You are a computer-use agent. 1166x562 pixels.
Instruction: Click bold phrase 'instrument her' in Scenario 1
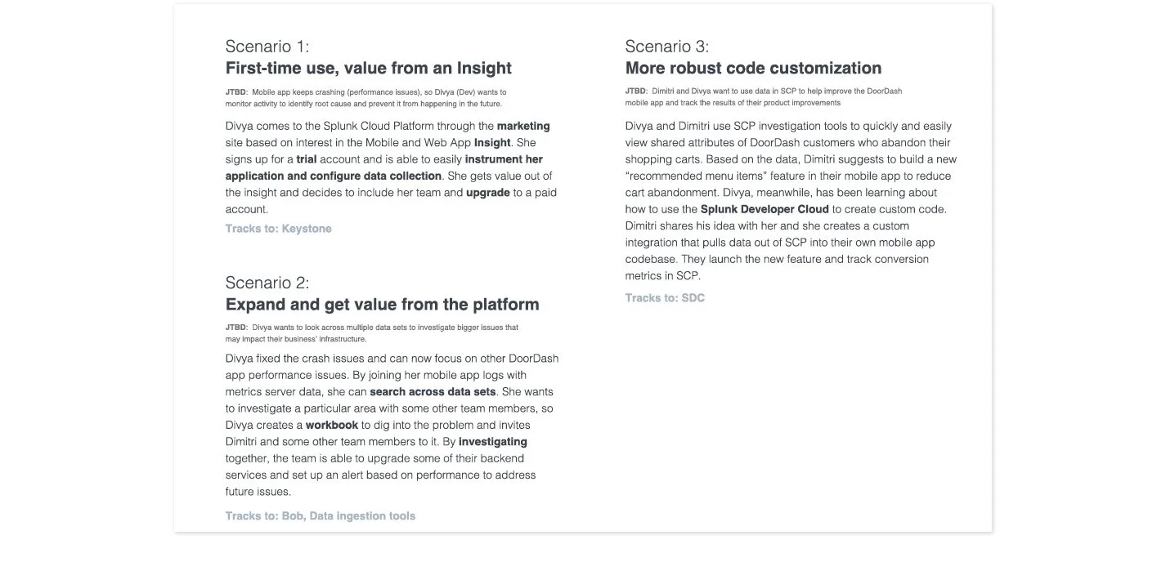504,159
